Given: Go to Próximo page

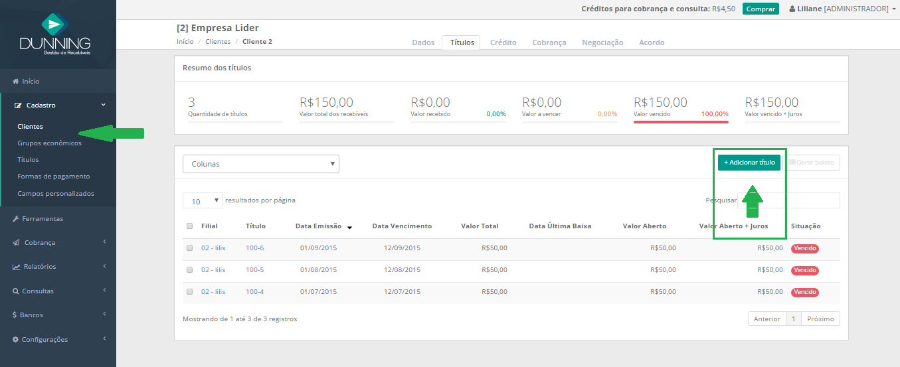Looking at the screenshot, I should pos(820,319).
